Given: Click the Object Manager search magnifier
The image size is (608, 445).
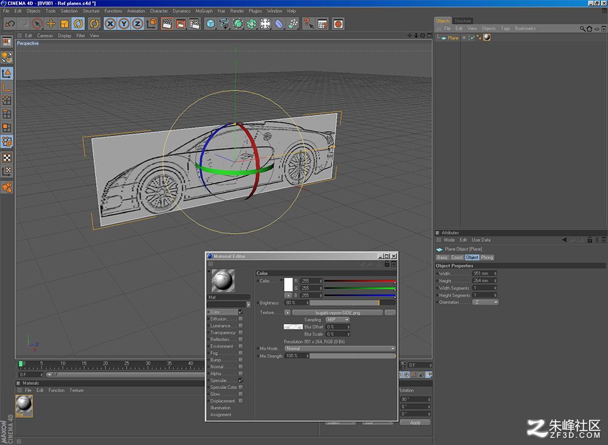Looking at the screenshot, I should coord(582,29).
